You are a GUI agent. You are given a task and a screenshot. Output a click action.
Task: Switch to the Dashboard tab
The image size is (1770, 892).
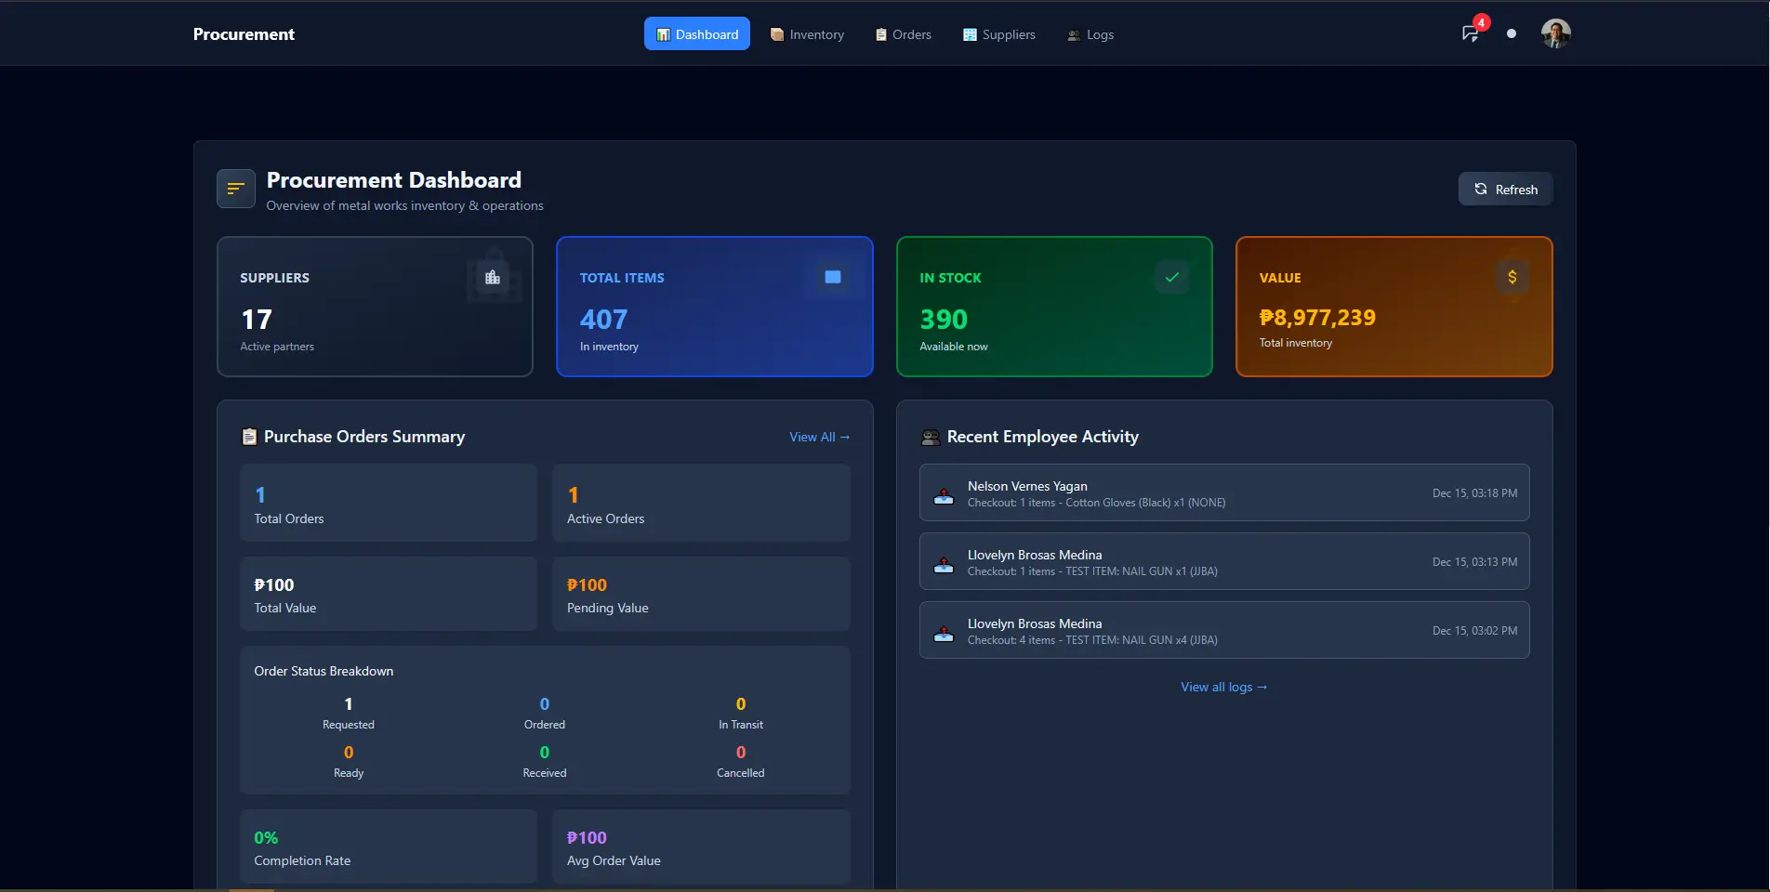pyautogui.click(x=696, y=33)
